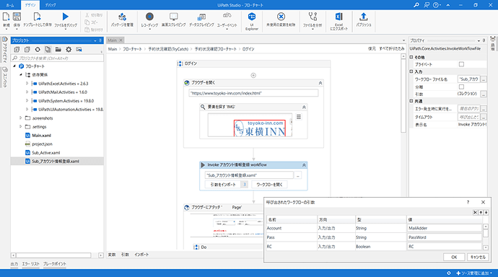Image resolution: width=498 pixels, height=277 pixels.
Task: Open project settings gear in the Project panel
Action: (x=69, y=49)
